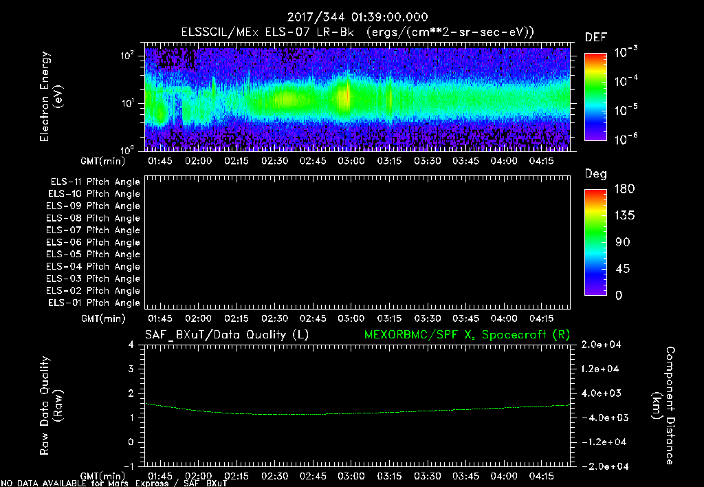Click the Raw Data Quality (Raw) axis label
The width and height of the screenshot is (704, 487).
pos(51,406)
